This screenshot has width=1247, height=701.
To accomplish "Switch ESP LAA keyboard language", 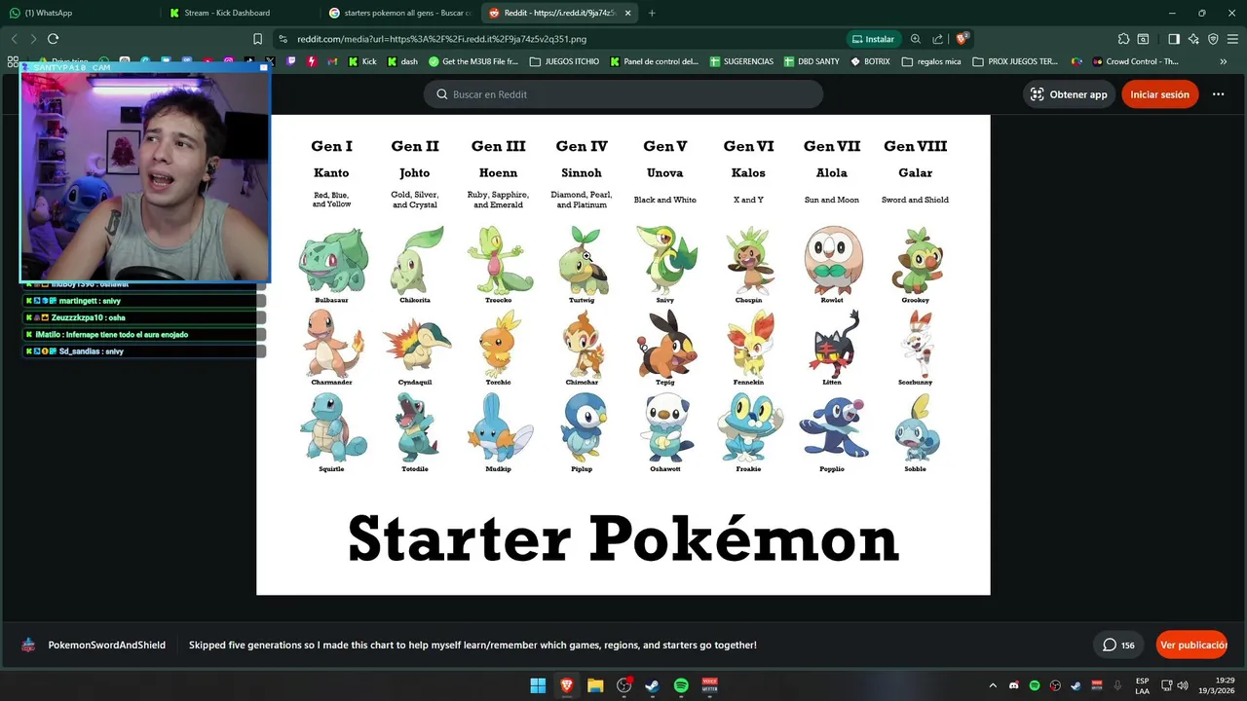I will click(1142, 685).
